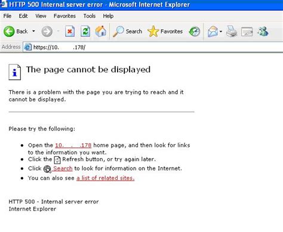Expand the Mail dropdown arrow
Image resolution: width=283 pixels, height=232 pixels.
[221, 31]
